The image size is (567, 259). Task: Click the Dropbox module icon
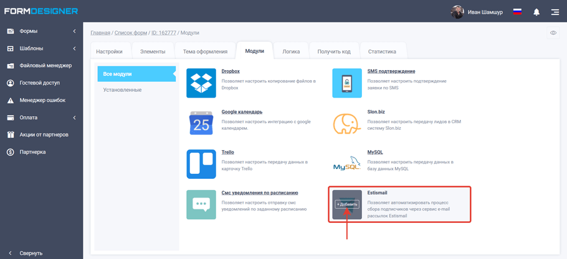click(201, 83)
